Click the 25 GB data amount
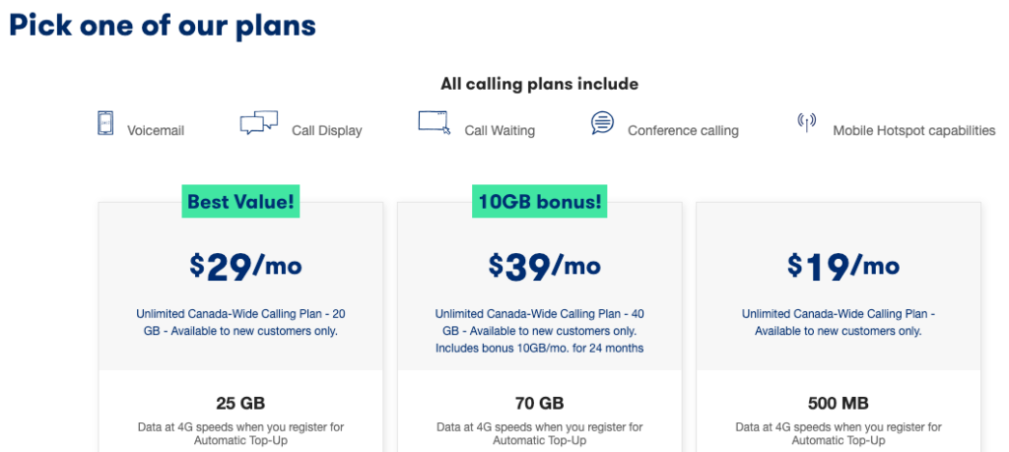Viewport: 1009px width, 452px height. (240, 403)
